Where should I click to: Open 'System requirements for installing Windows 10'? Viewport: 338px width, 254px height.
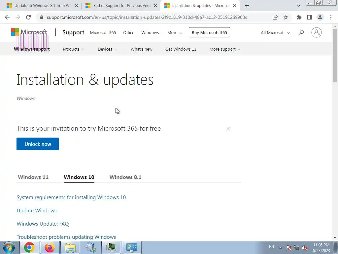(x=71, y=197)
